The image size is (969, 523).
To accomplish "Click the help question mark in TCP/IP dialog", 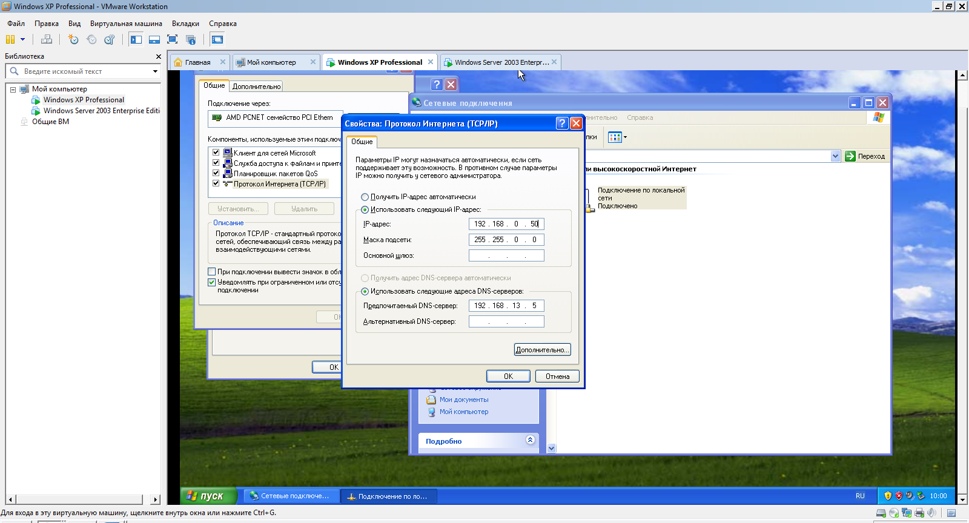I will pos(562,123).
